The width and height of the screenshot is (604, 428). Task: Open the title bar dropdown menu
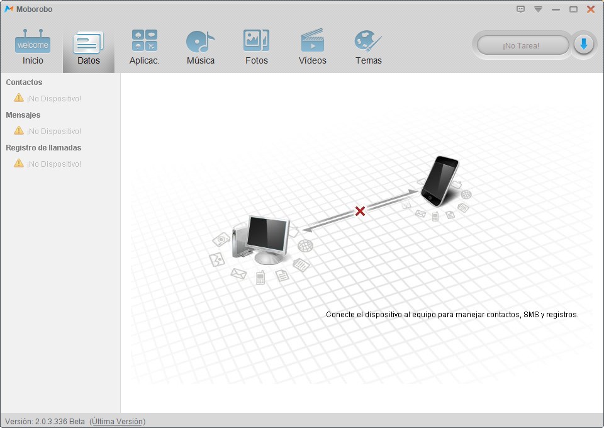click(538, 9)
